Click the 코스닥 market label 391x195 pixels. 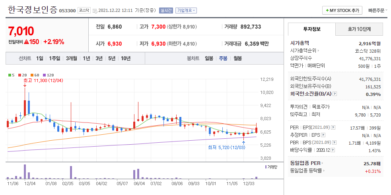pos(84,10)
